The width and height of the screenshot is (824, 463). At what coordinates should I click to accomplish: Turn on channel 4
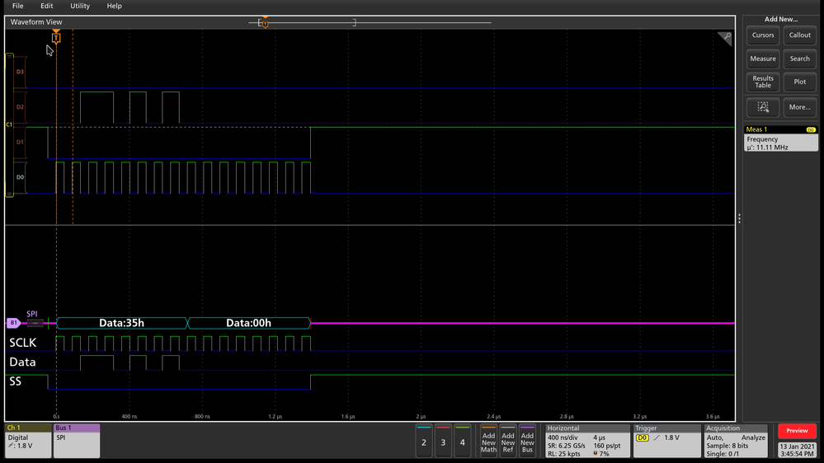tap(463, 441)
